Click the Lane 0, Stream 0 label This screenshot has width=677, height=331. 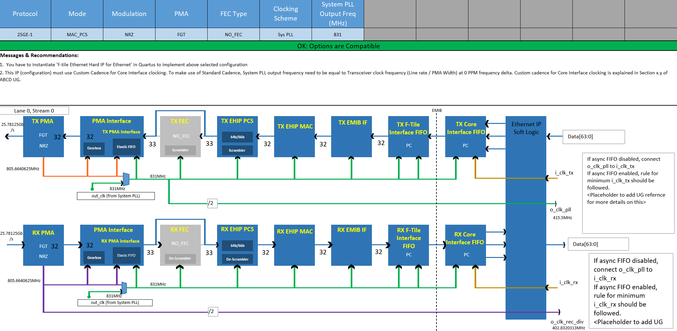[x=34, y=111]
